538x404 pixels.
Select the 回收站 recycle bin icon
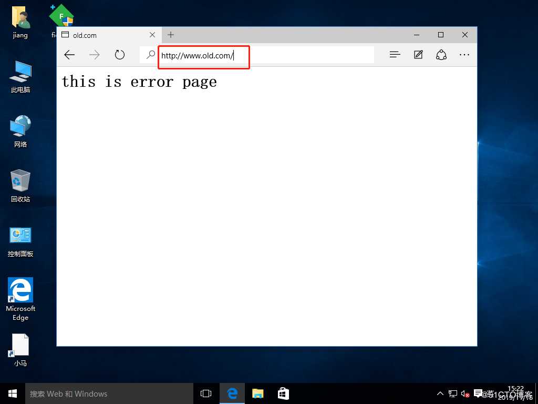click(20, 186)
